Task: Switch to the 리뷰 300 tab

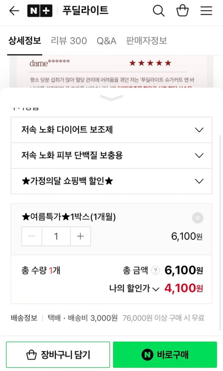Action: coord(69,41)
